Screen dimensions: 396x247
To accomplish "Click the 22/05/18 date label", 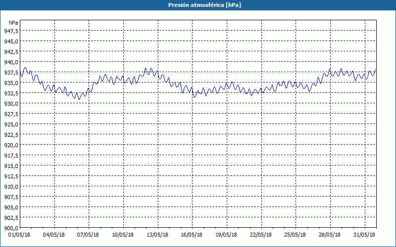I will pyautogui.click(x=261, y=235).
